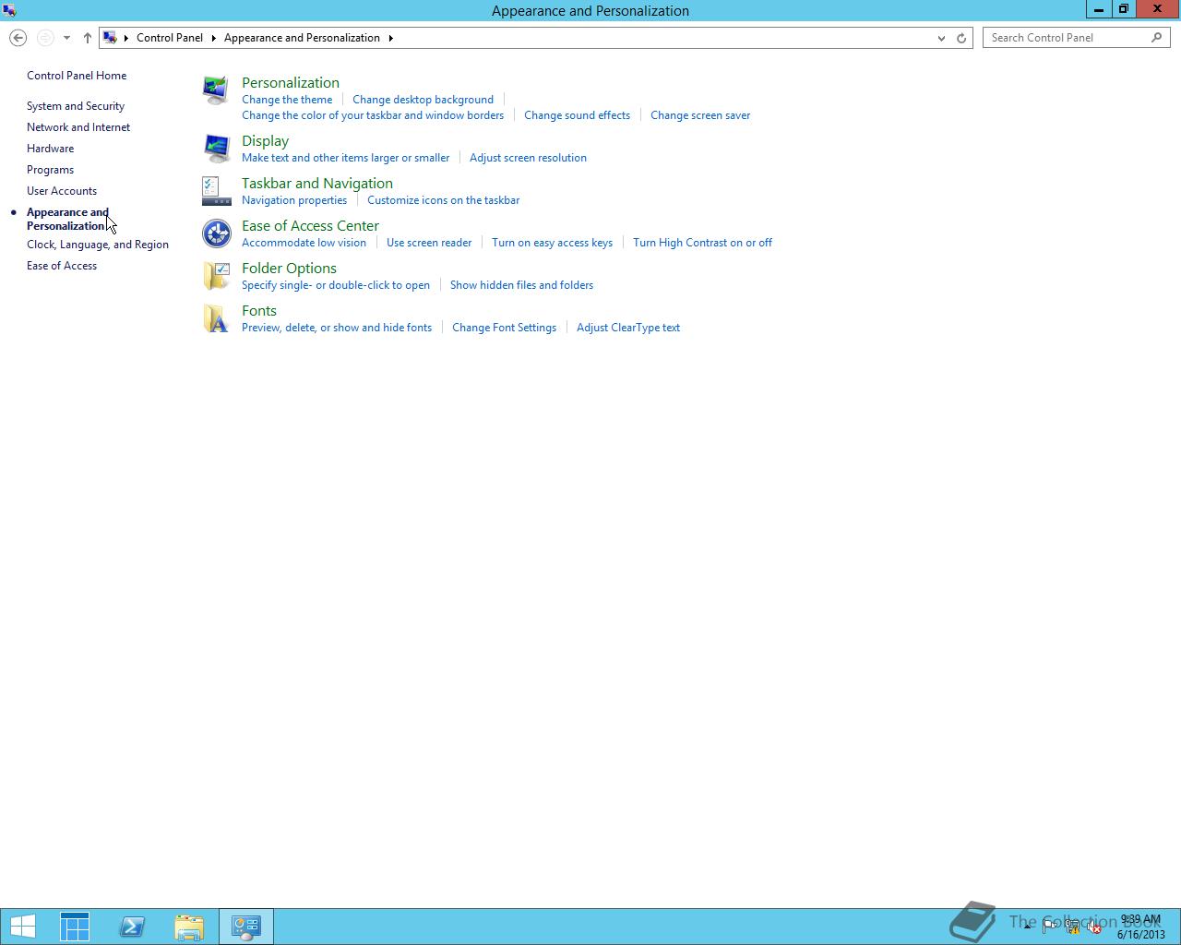Screen dimensions: 1181x945
Task: Open Clock, Language, and Region
Action: [98, 245]
